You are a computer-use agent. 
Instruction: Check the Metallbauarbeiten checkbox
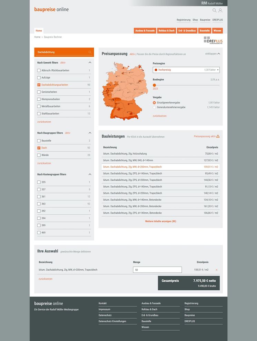(x=39, y=106)
